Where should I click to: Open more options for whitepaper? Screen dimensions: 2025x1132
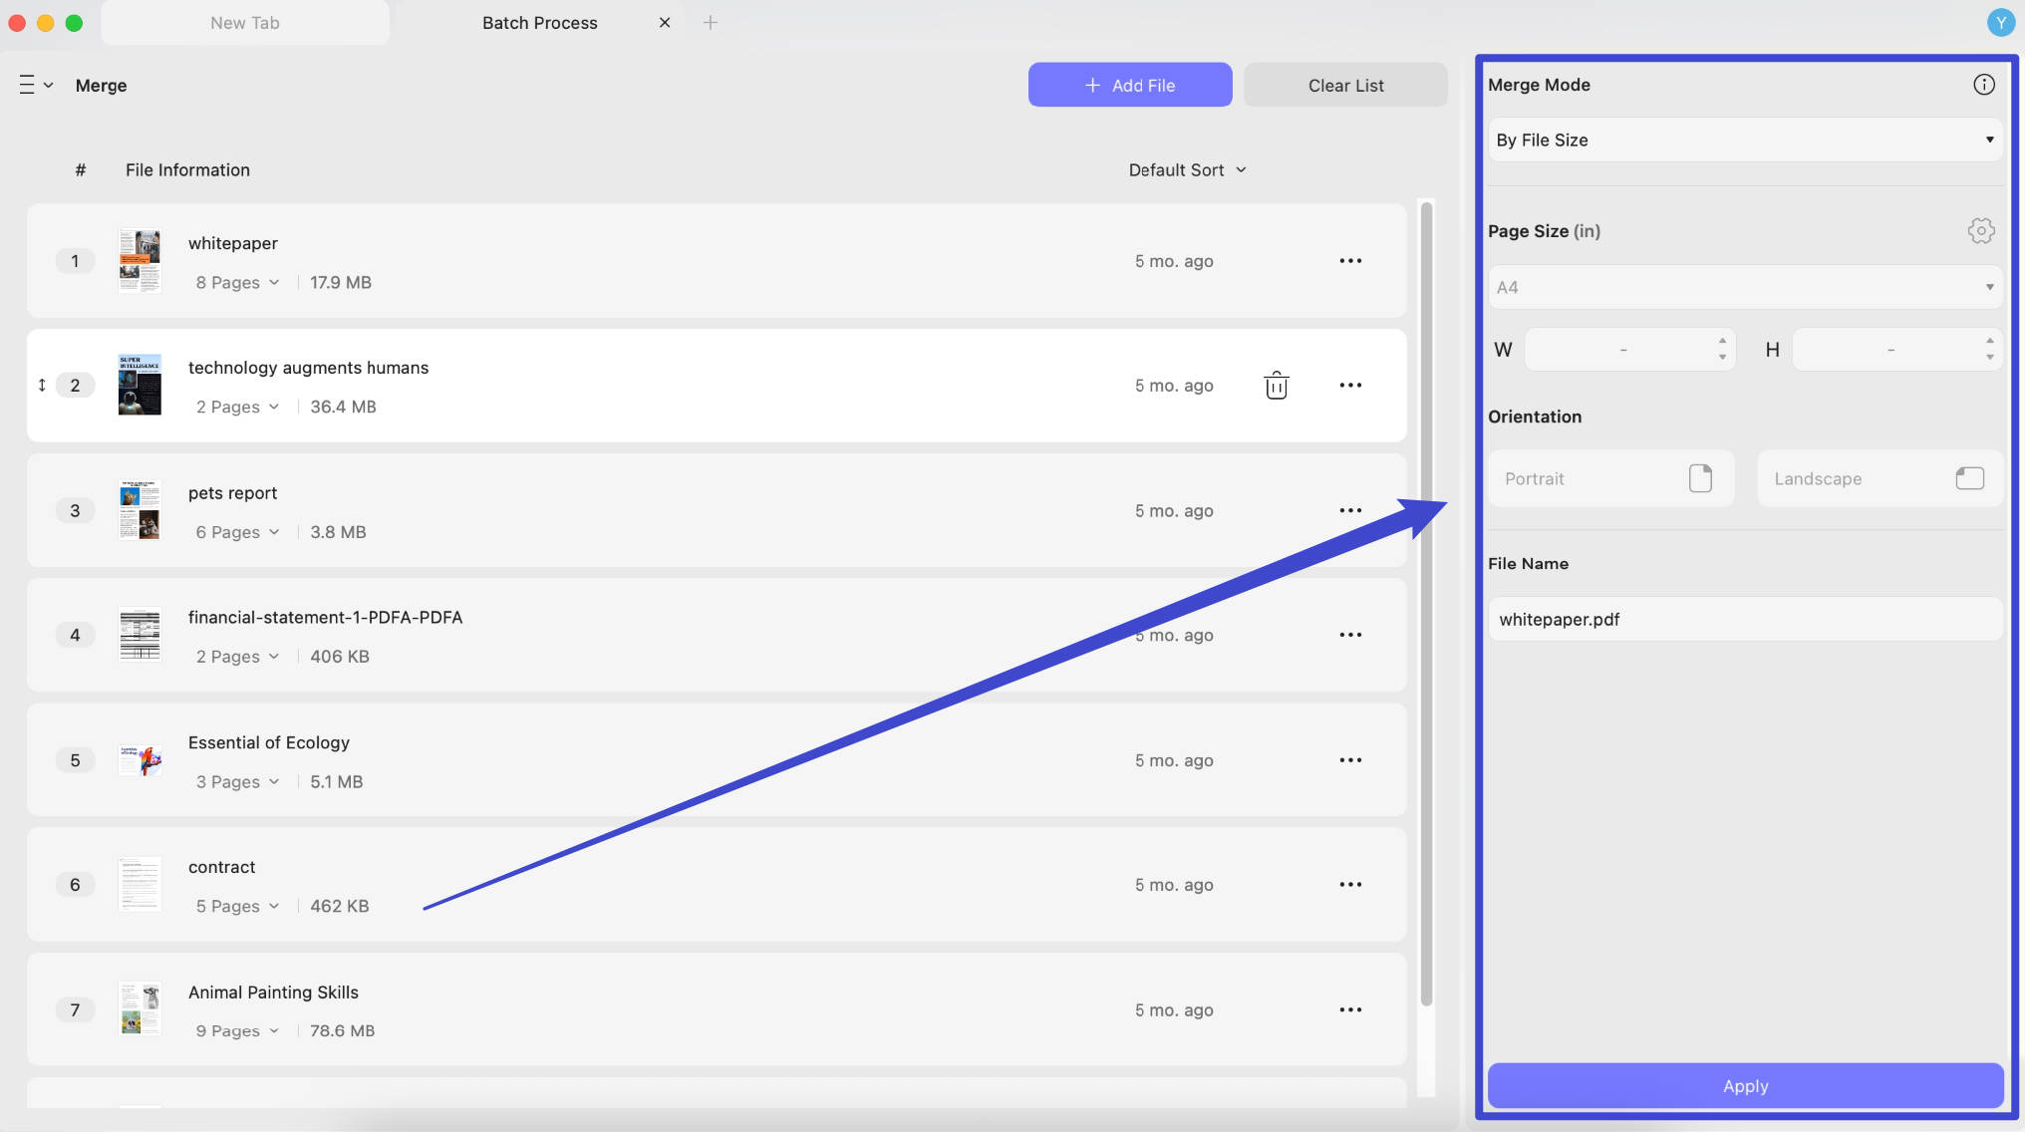tap(1350, 261)
